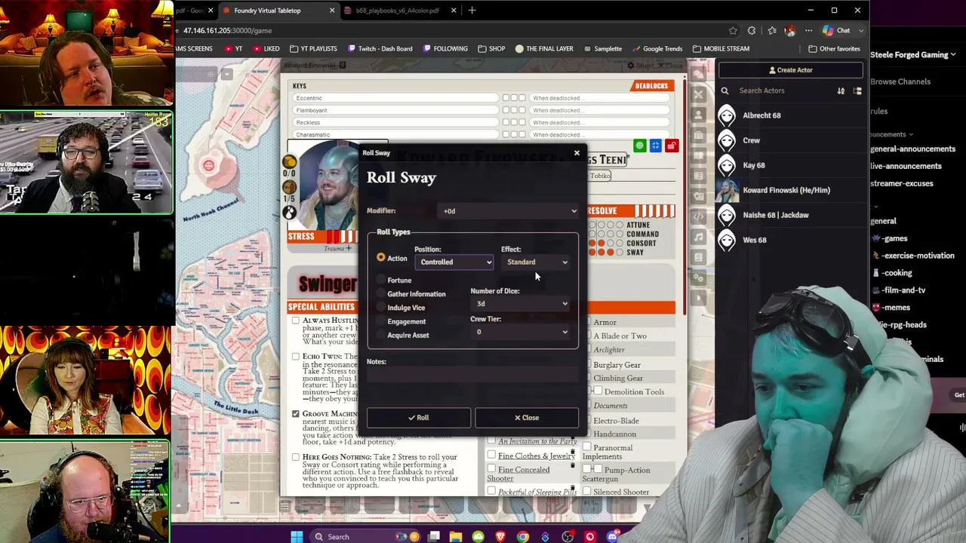966x543 pixels.
Task: Uncheck the Groove Machine ability checkbox
Action: pos(296,414)
